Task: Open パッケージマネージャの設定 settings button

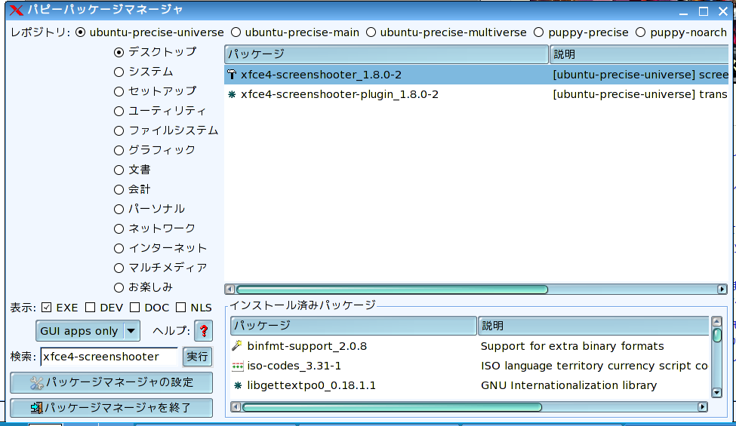Action: pos(111,383)
